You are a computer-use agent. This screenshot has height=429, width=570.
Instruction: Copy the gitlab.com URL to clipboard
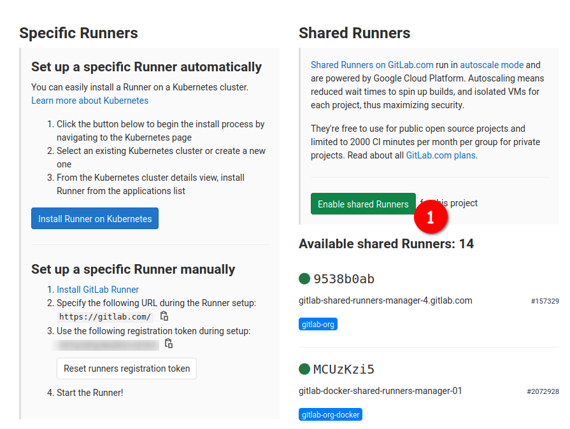click(164, 316)
